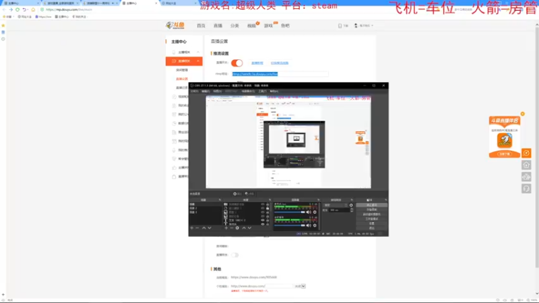This screenshot has width=539, height=303.
Task: Toggle visibility of fifth text source in OBS list
Action: (263, 220)
